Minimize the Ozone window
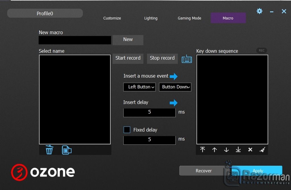Screen dimensions: 291x190 pos(272,11)
